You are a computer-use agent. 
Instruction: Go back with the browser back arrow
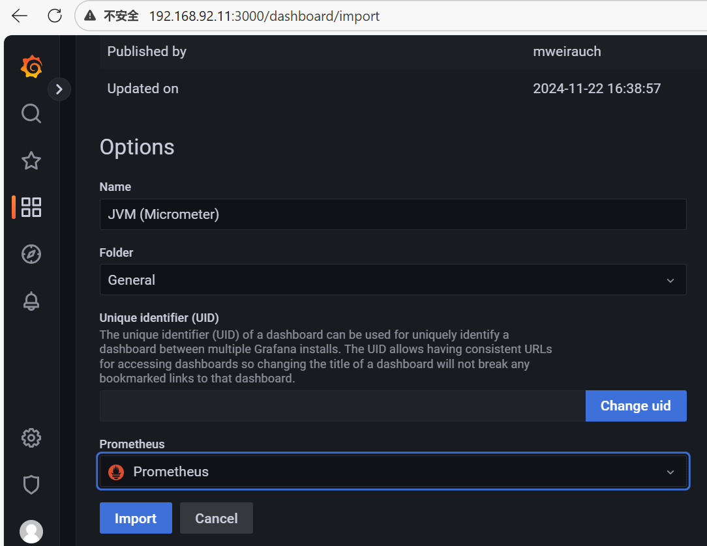coord(20,16)
